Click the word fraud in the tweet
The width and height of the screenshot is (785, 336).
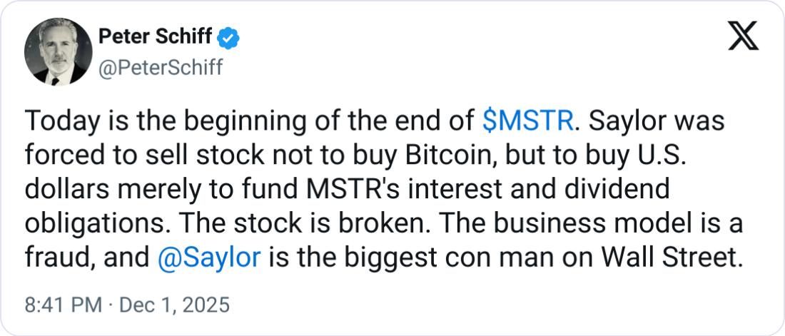click(56, 258)
